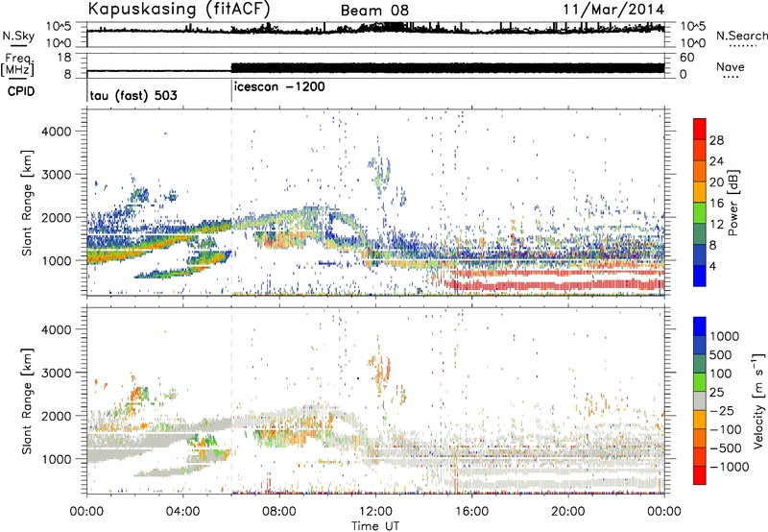Viewport: 768px width, 532px height.
Task: Click the '-1000' Velocity colorbar tick
Action: (x=729, y=467)
